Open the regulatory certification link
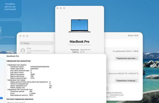Screen dimensions: 159x103 [x=114, y=92]
